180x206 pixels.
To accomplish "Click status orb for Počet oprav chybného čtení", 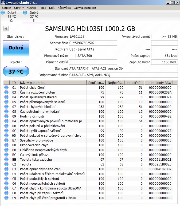I will 6,169.
